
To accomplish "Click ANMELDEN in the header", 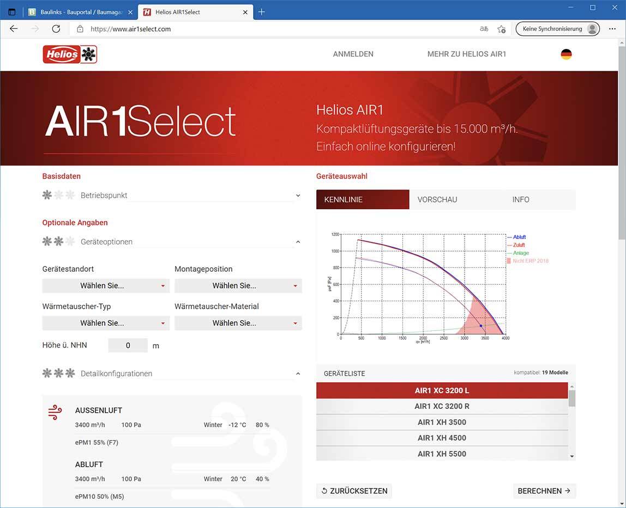I will click(x=353, y=54).
